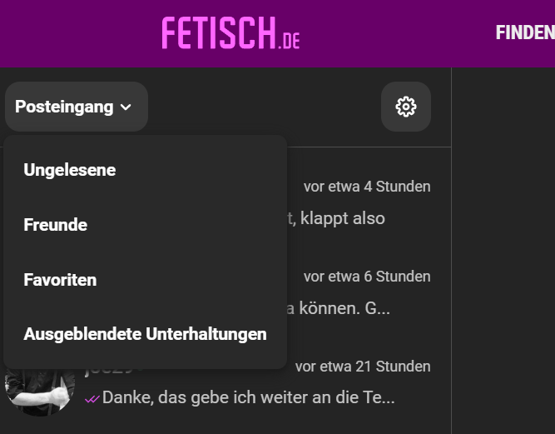Choose the Freunde filter option
This screenshot has height=434, width=555.
point(56,225)
